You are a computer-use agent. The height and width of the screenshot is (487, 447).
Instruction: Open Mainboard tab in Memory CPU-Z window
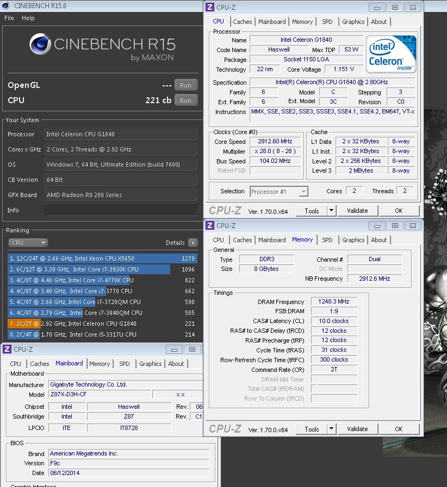point(272,240)
